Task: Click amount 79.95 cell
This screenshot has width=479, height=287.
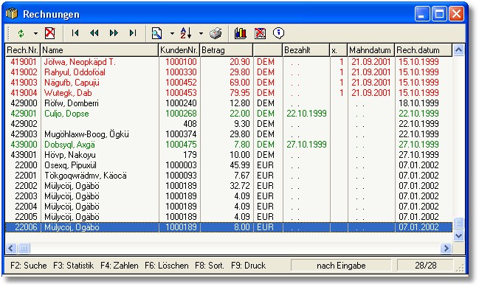Action: (240, 93)
